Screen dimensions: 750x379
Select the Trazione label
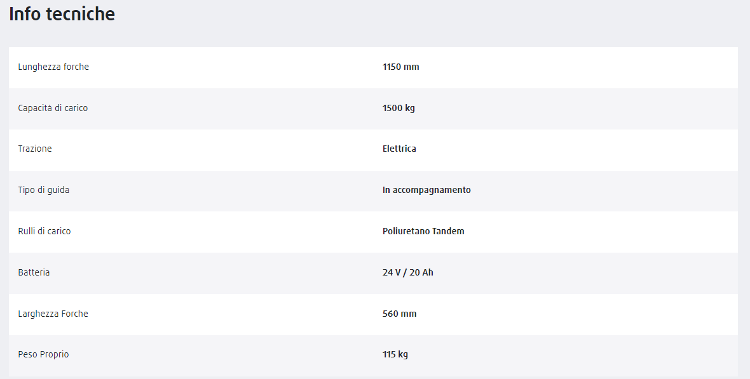click(x=35, y=149)
